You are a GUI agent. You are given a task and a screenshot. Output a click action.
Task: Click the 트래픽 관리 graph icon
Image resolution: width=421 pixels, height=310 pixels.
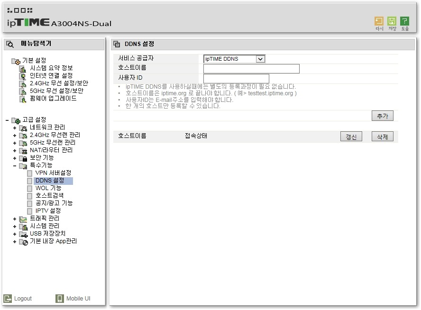(23, 219)
